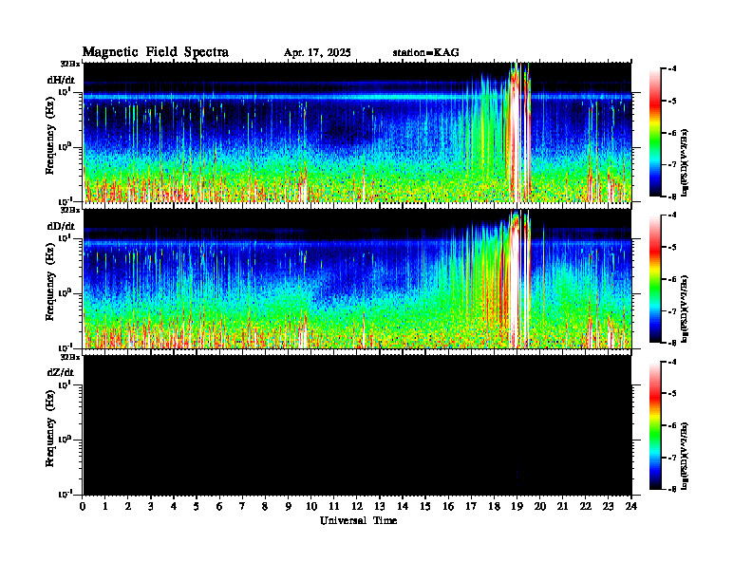Click the -4 value on the dH/dt color scale

[672, 68]
